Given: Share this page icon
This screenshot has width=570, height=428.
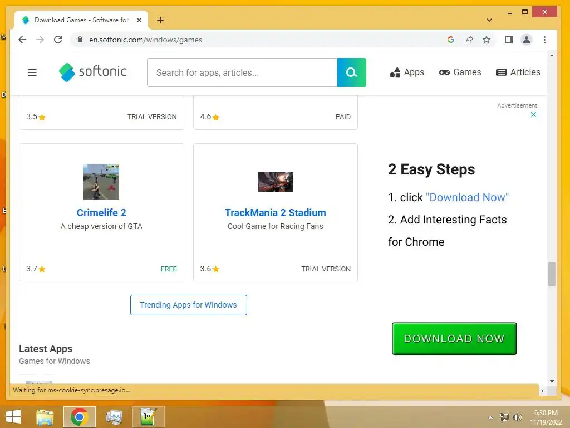Looking at the screenshot, I should click(469, 40).
